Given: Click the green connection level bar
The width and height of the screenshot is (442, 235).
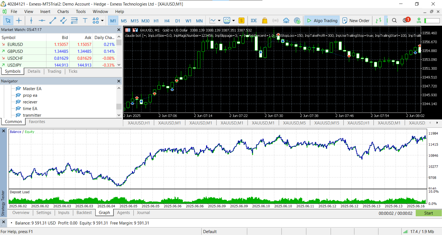Looking at the screenshot, I should tap(432, 21).
